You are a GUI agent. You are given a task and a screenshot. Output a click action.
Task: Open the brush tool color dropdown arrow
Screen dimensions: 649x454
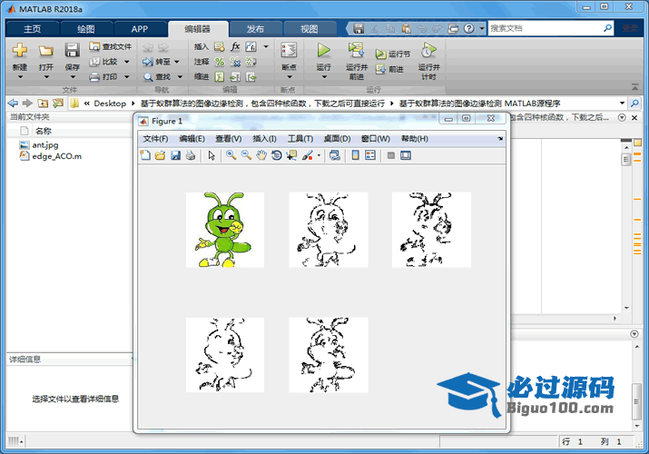pyautogui.click(x=319, y=155)
